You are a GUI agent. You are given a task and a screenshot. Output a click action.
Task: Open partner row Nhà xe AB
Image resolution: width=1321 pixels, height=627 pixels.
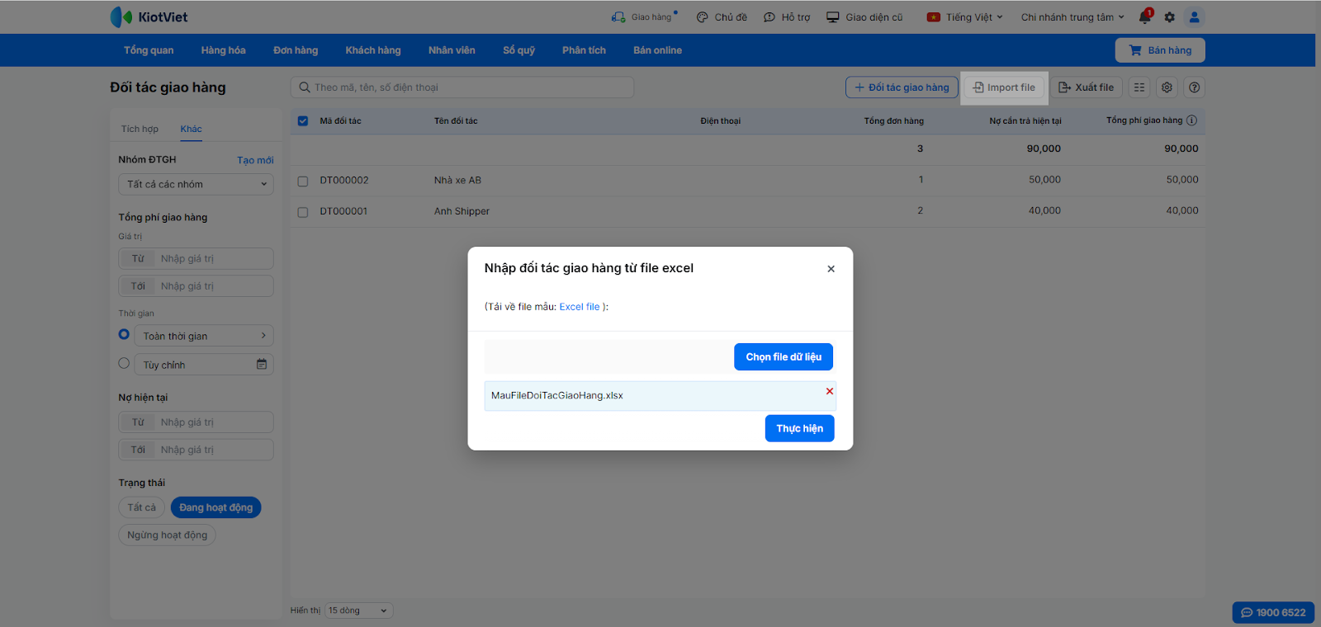747,181
